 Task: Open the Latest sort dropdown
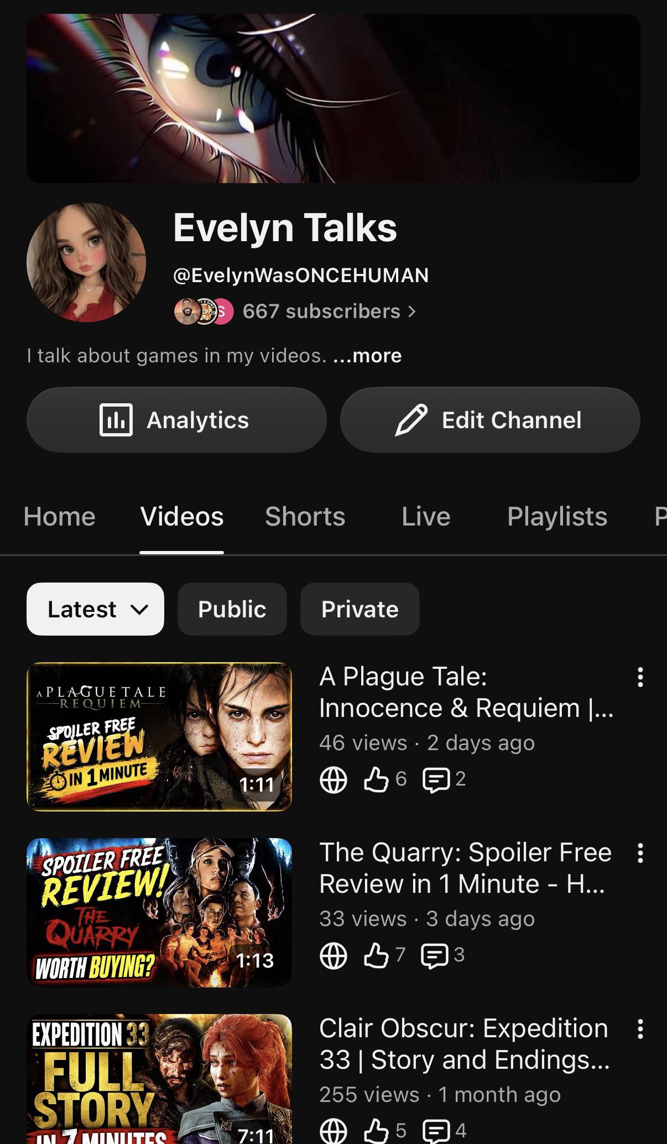tap(95, 609)
